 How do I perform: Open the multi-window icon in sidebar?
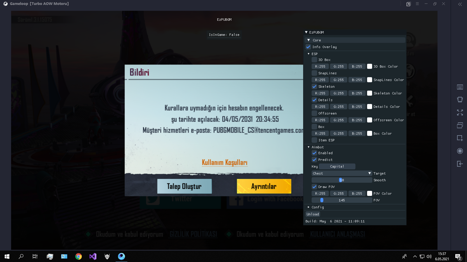(460, 125)
